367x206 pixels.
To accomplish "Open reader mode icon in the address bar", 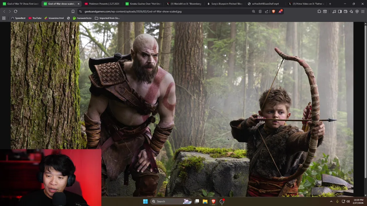I will [x=260, y=11].
